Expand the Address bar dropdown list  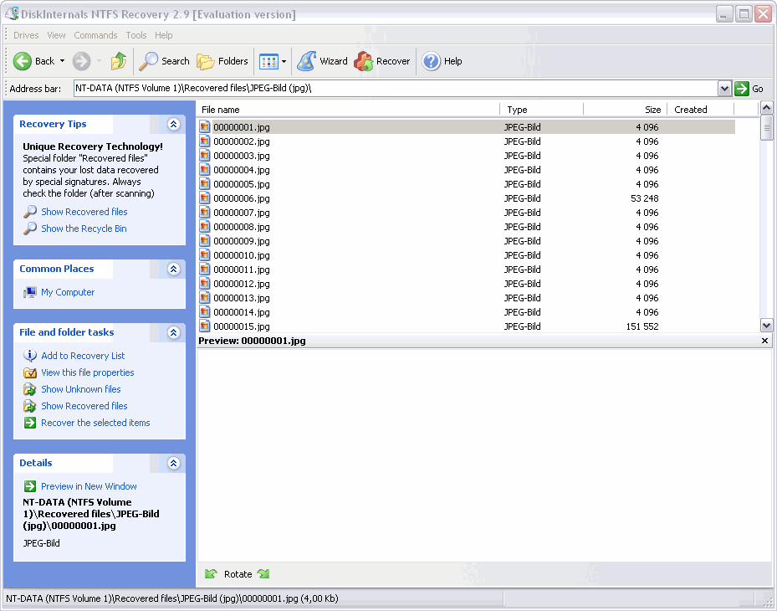(724, 89)
